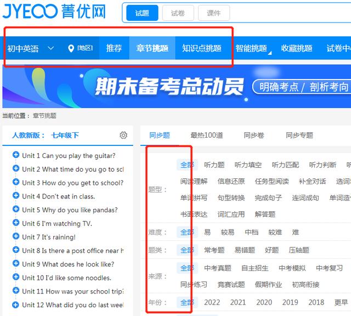
Task: Filter question type by 解答题
Action: [x=265, y=215]
